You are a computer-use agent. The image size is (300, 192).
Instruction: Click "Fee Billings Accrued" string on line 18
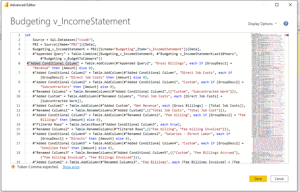[x=214, y=153]
